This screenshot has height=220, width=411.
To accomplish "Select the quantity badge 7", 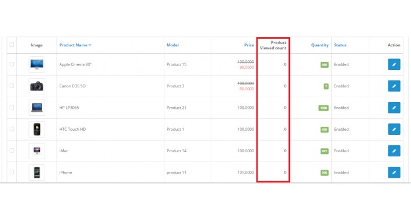I will 326,86.
